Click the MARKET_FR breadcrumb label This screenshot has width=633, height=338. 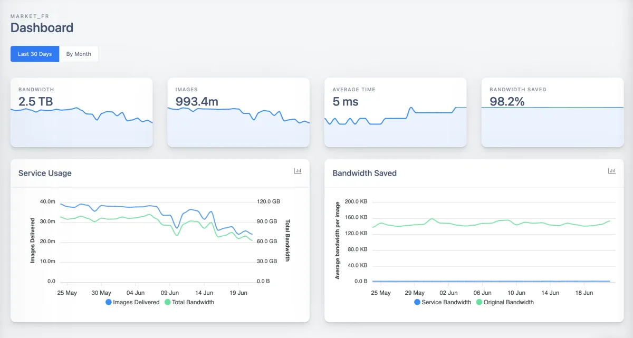(30, 16)
